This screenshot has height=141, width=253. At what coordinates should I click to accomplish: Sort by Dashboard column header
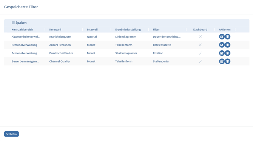[200, 30]
